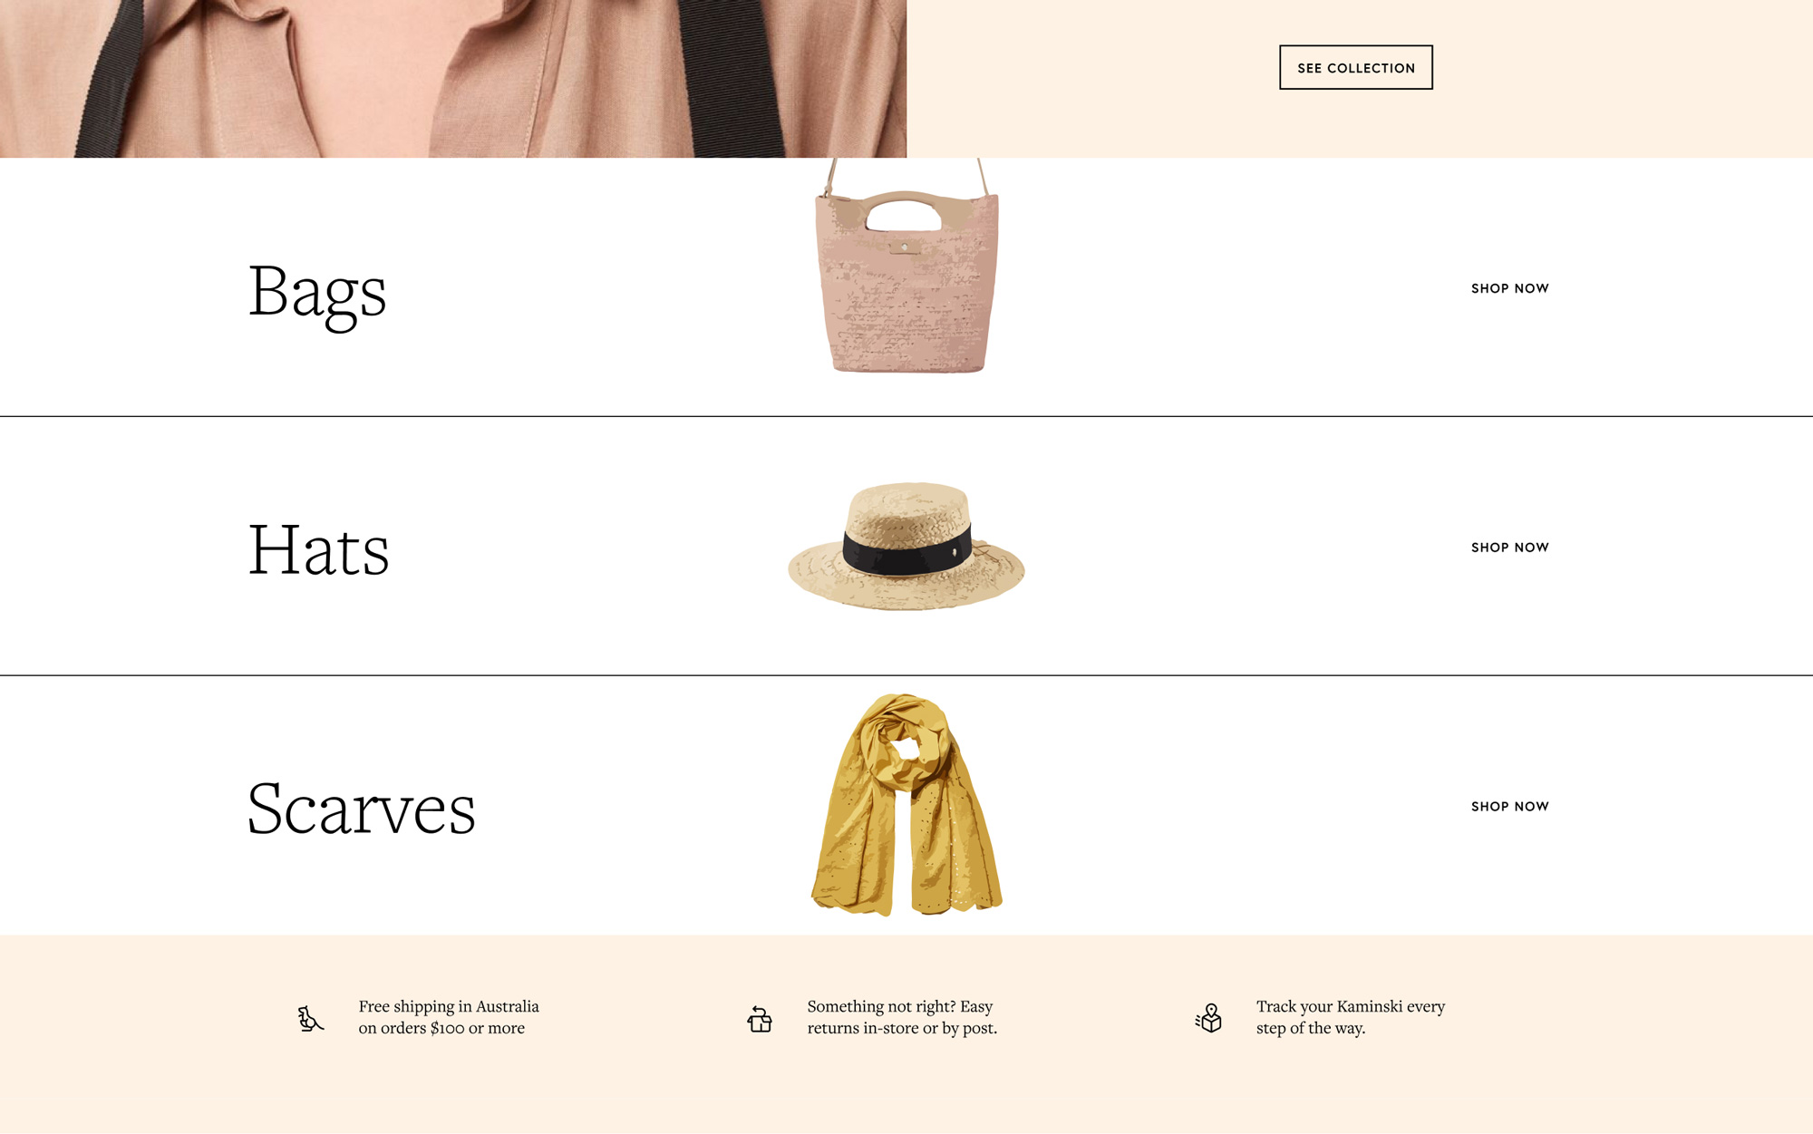The width and height of the screenshot is (1813, 1134).
Task: Click the easy returns box icon
Action: click(x=760, y=1019)
